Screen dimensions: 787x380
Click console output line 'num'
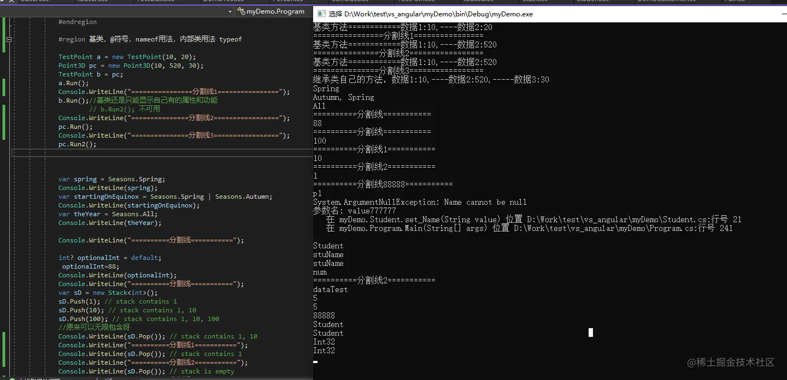tap(320, 272)
